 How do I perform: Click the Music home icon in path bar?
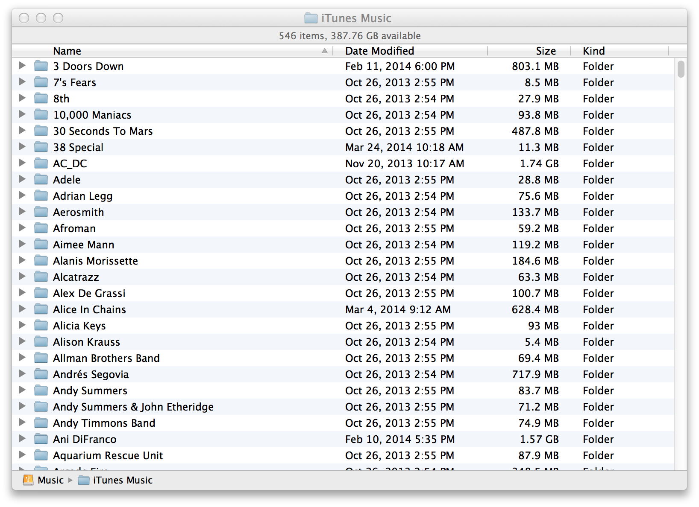(x=28, y=480)
